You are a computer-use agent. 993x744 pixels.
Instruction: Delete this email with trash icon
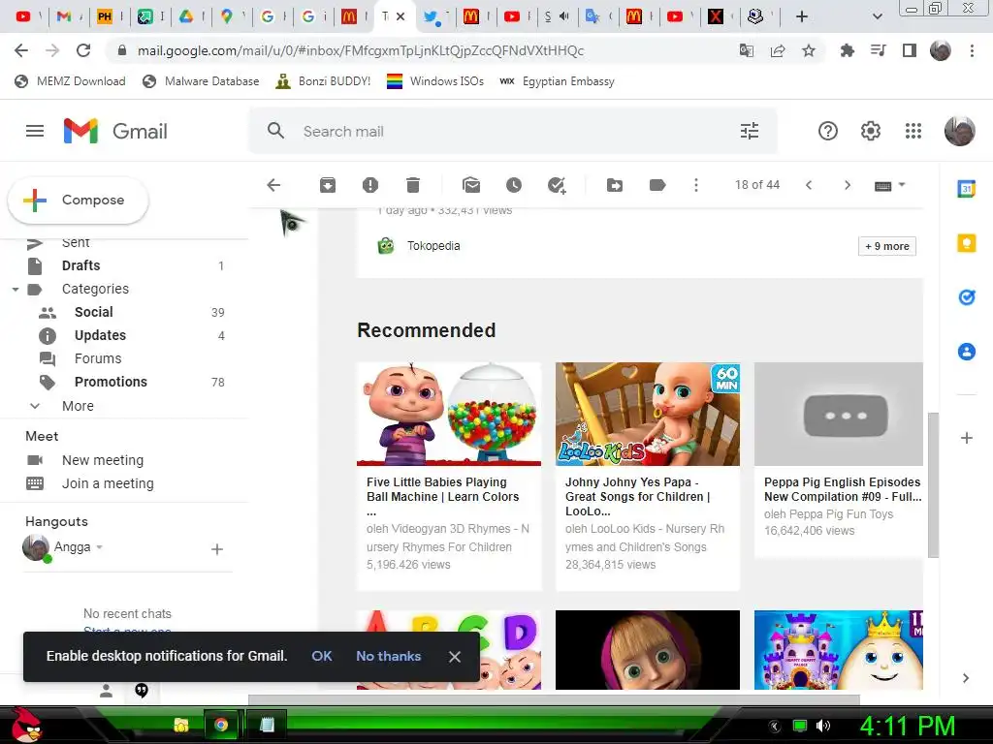(413, 185)
